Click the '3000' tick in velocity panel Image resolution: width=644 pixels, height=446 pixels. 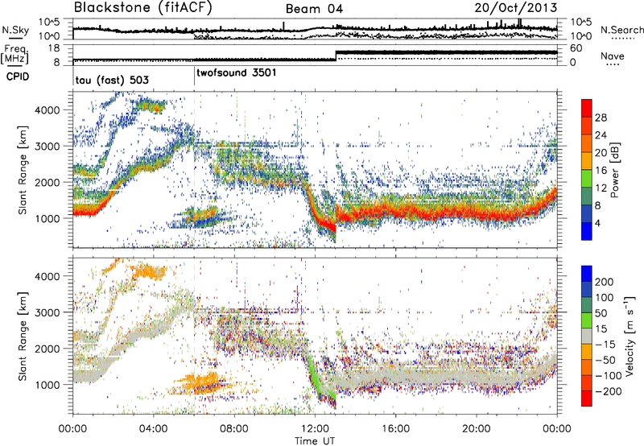pos(47,312)
